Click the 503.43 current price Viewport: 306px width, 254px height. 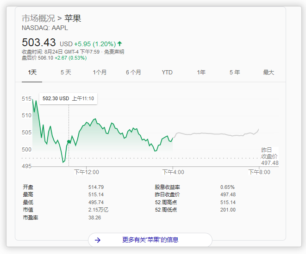38,42
